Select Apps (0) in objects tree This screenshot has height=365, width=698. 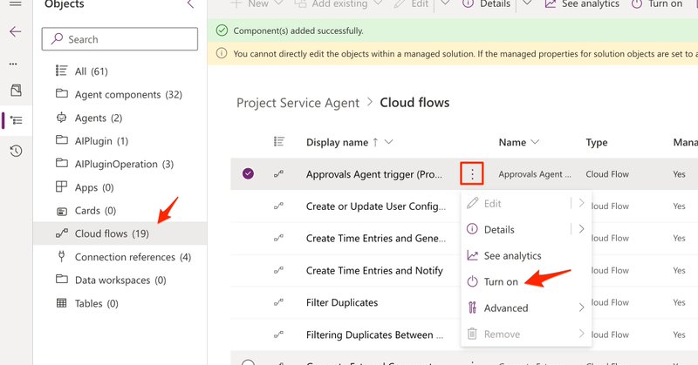[x=120, y=187]
